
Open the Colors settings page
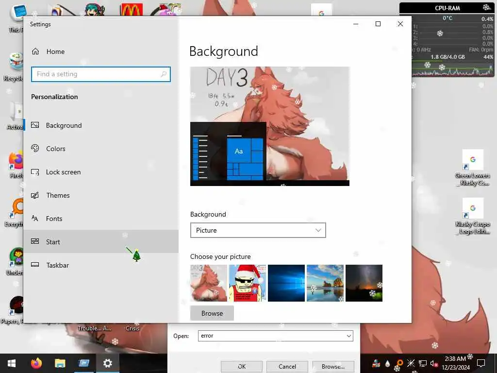(x=101, y=149)
